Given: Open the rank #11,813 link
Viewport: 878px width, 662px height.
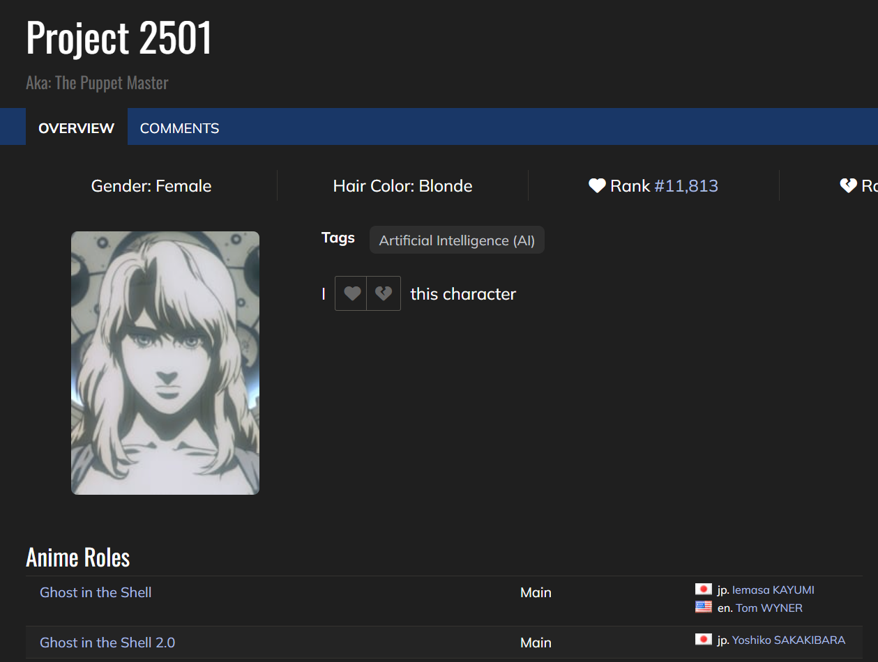Looking at the screenshot, I should point(686,186).
